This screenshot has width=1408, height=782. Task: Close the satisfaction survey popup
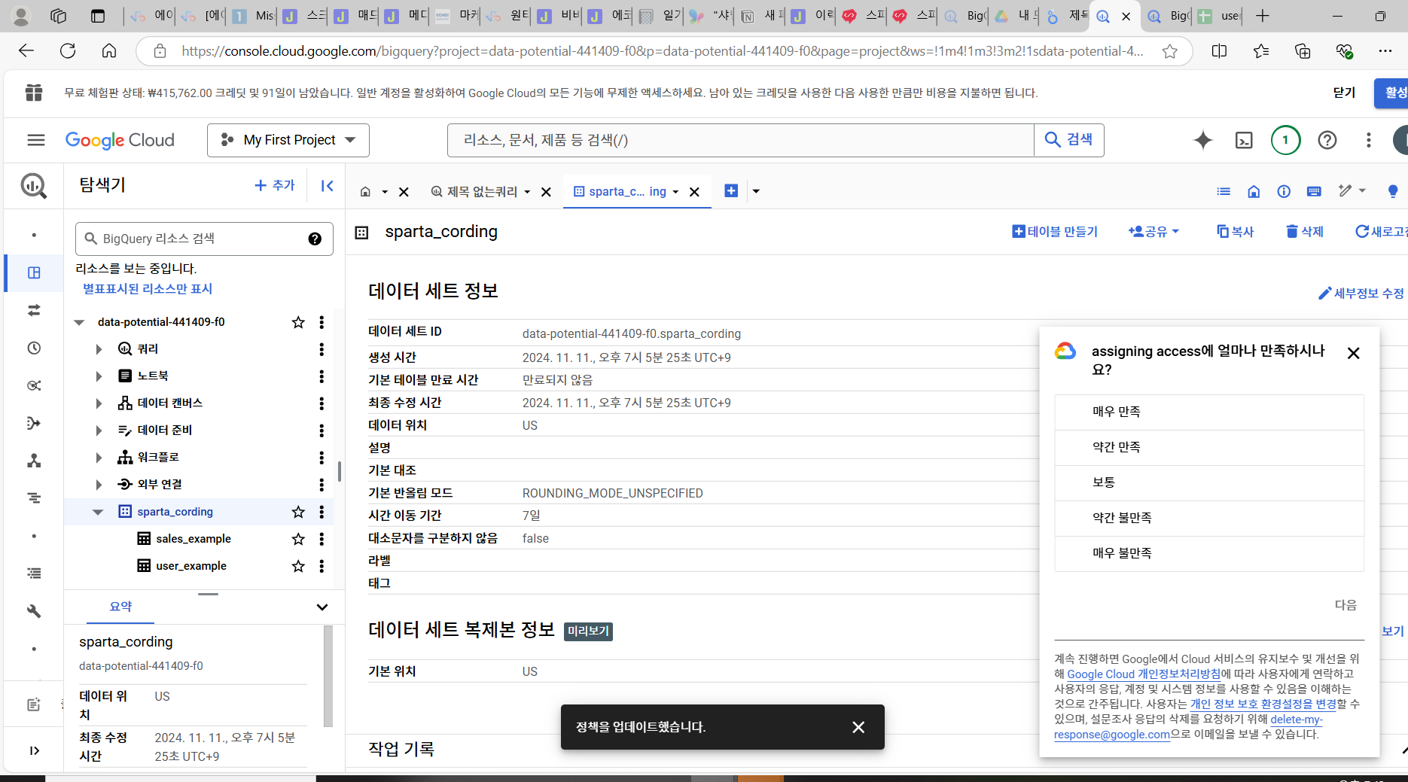tap(1353, 353)
